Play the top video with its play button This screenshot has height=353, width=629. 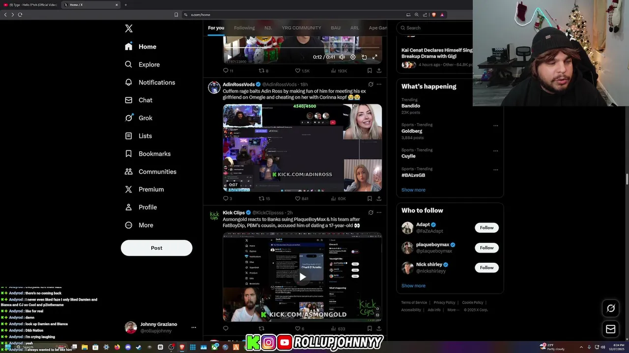[229, 57]
